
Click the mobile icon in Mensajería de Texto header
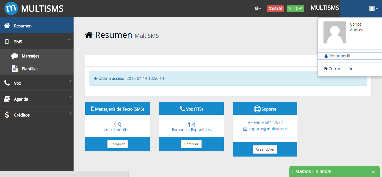tap(93, 109)
